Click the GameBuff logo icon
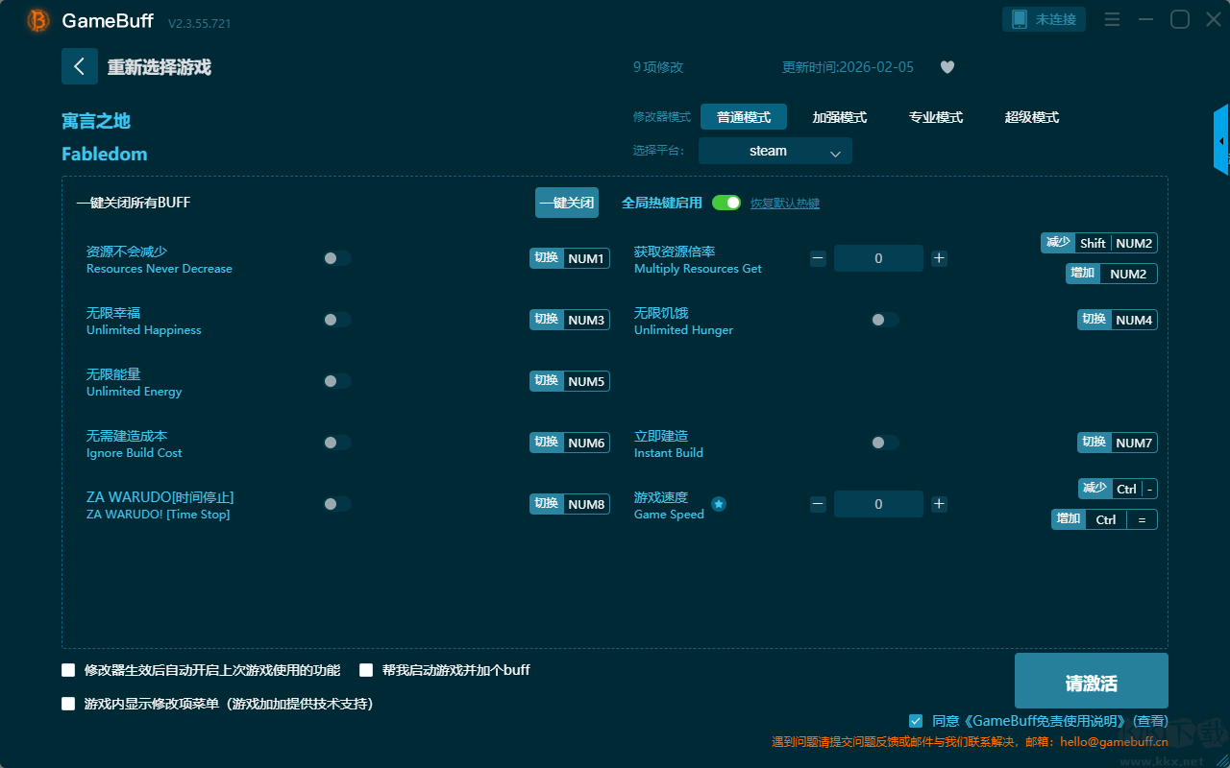This screenshot has width=1230, height=768. 38,20
